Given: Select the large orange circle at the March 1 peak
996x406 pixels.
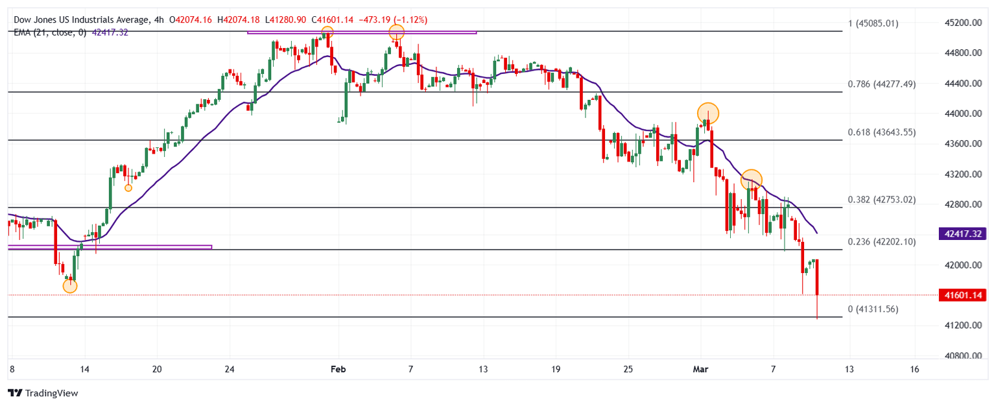Looking at the screenshot, I should tap(708, 113).
